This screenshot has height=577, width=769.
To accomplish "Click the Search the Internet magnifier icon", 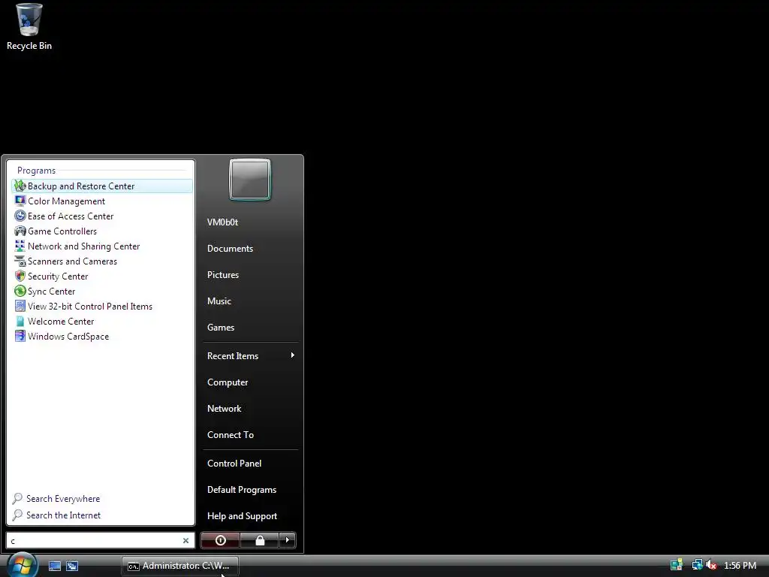I will [x=18, y=515].
